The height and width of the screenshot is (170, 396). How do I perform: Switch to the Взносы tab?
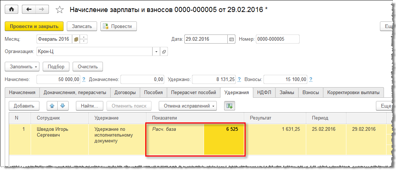311,93
